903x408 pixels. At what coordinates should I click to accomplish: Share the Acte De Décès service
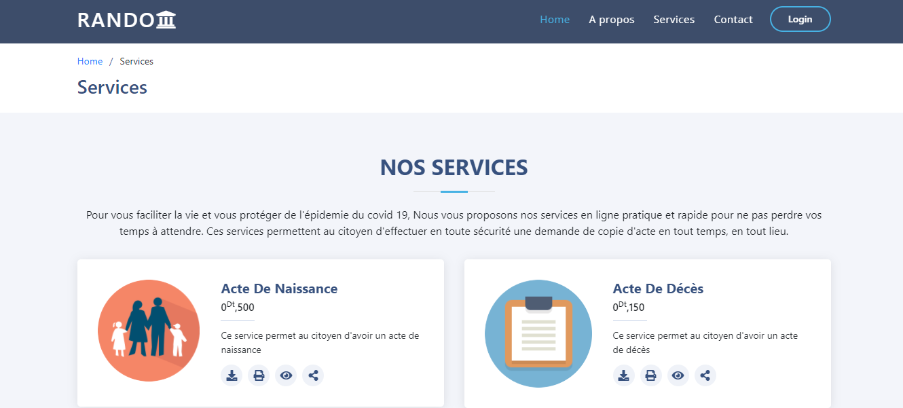click(705, 375)
